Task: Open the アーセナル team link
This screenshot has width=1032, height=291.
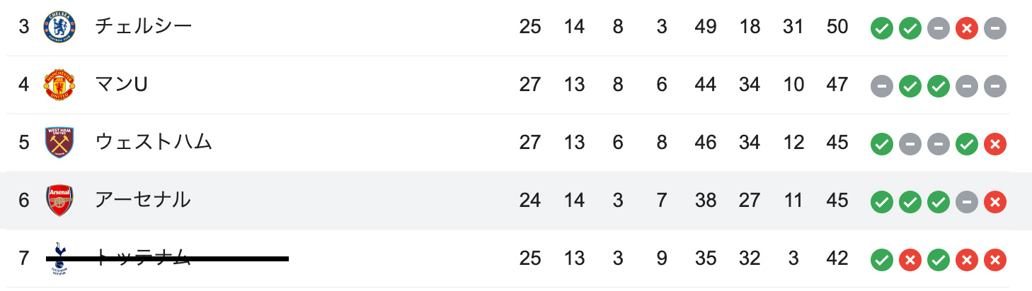Action: (x=143, y=200)
